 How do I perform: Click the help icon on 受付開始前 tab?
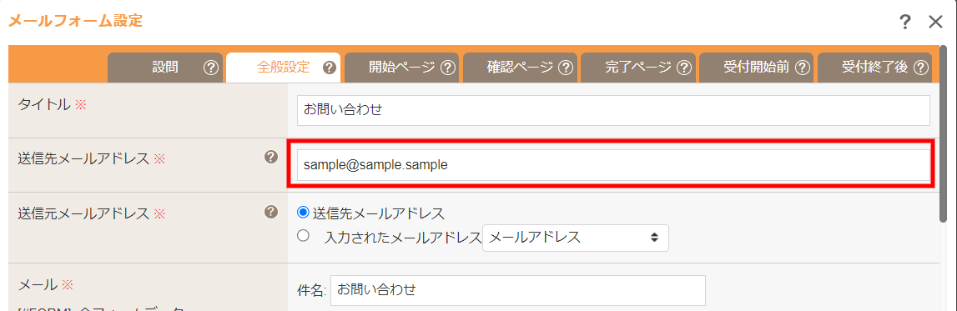point(803,68)
